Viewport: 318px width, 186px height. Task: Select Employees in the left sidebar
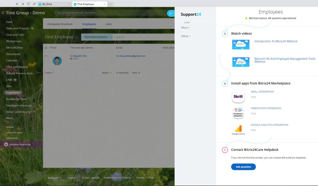(x=13, y=93)
